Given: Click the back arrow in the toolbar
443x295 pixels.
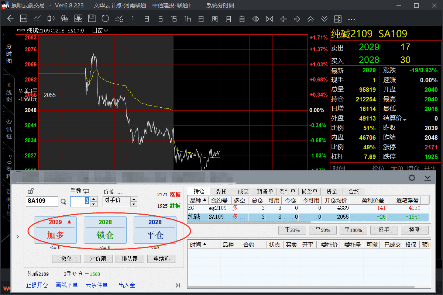Looking at the screenshot, I should pyautogui.click(x=10, y=19).
